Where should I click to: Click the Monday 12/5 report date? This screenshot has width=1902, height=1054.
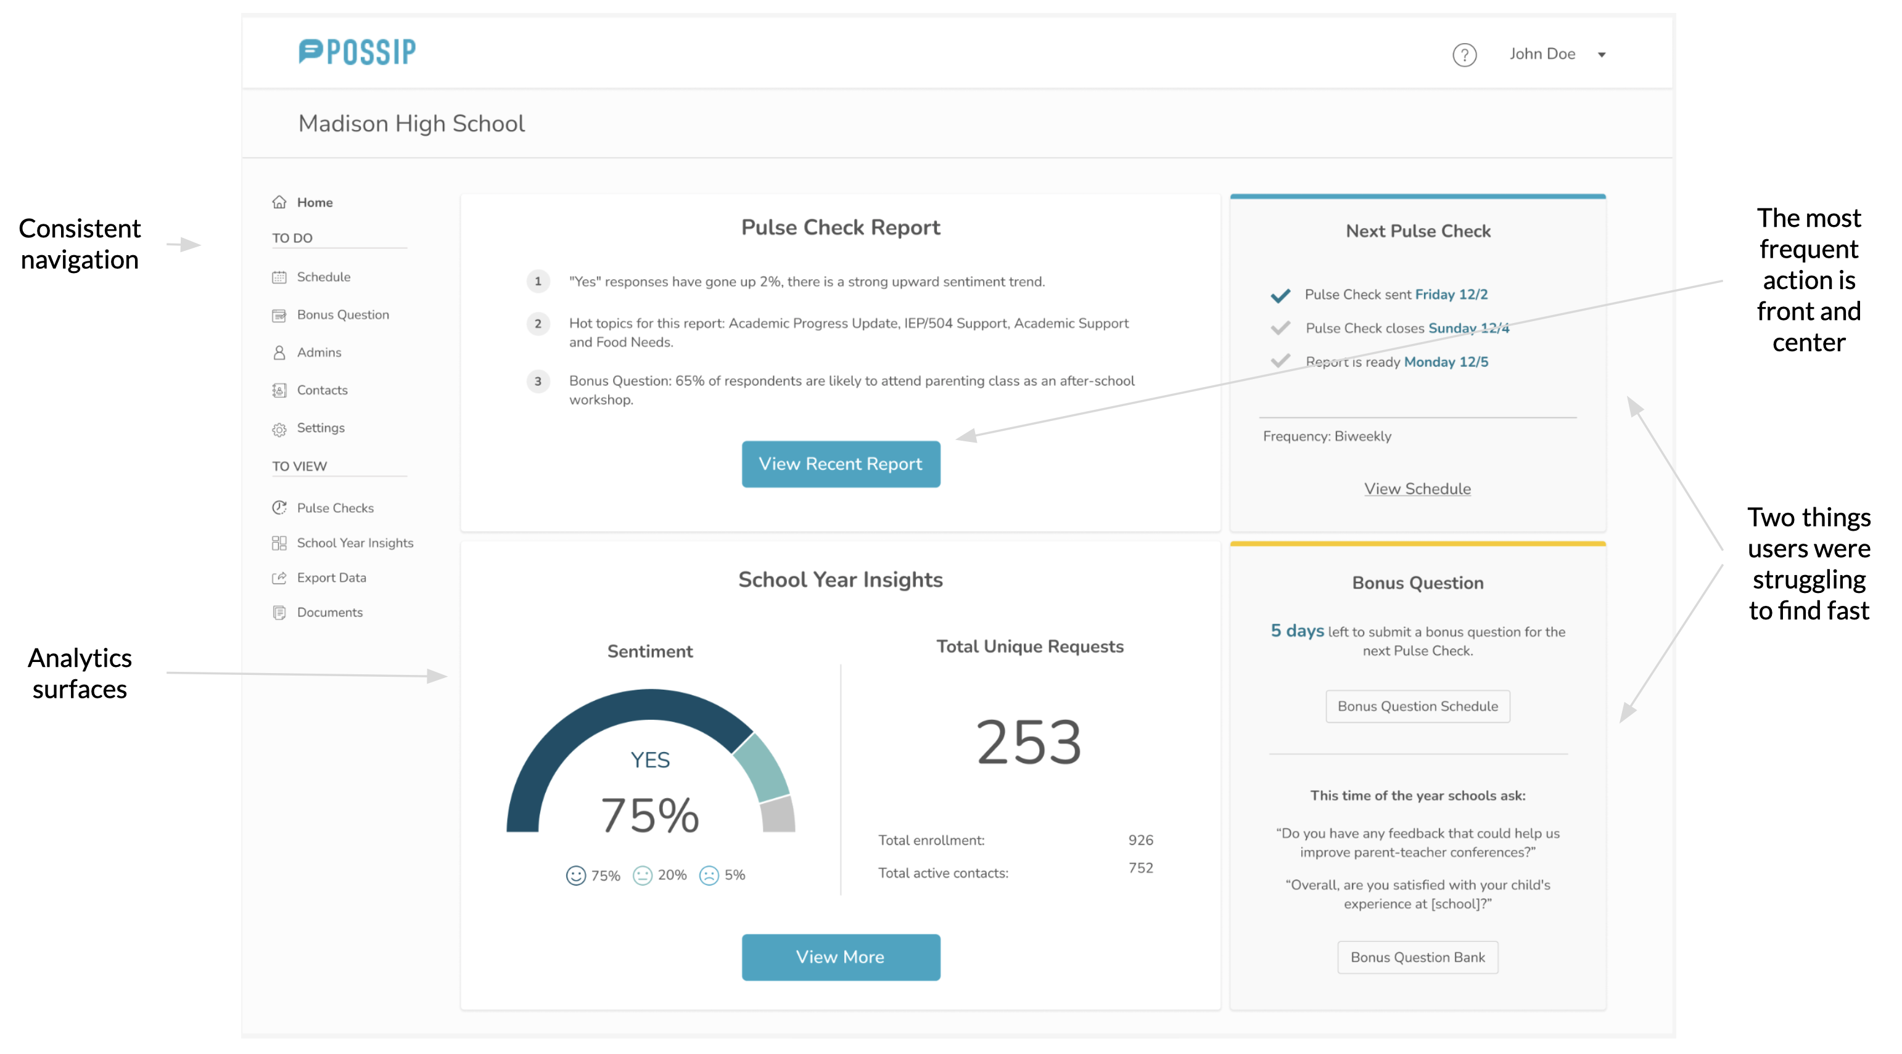point(1446,362)
